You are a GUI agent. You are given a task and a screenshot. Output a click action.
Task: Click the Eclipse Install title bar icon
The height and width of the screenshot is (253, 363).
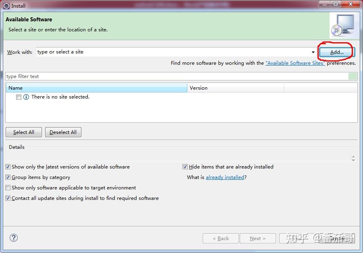pos(6,6)
